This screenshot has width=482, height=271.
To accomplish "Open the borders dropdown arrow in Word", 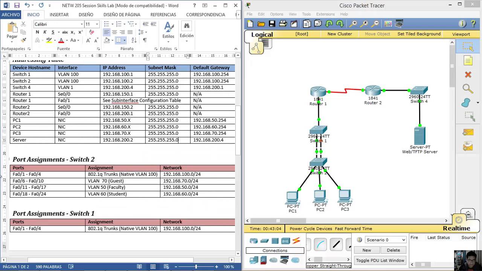I will [124, 40].
